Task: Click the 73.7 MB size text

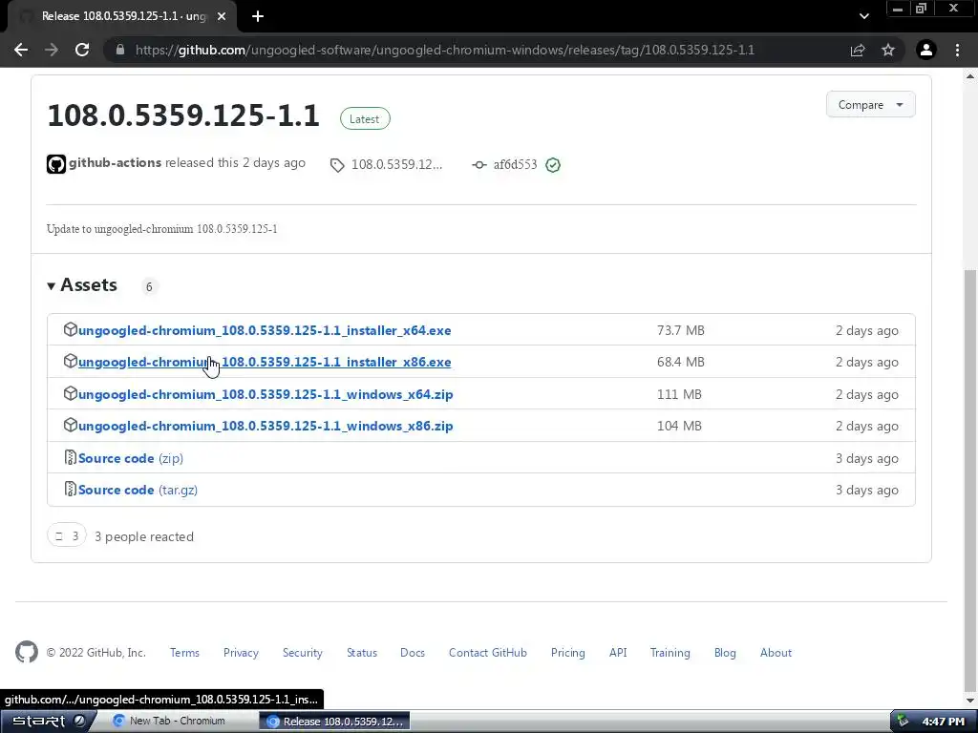Action: 680,330
